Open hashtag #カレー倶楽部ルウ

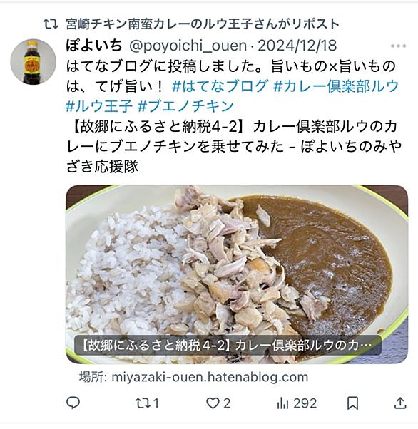(x=336, y=86)
